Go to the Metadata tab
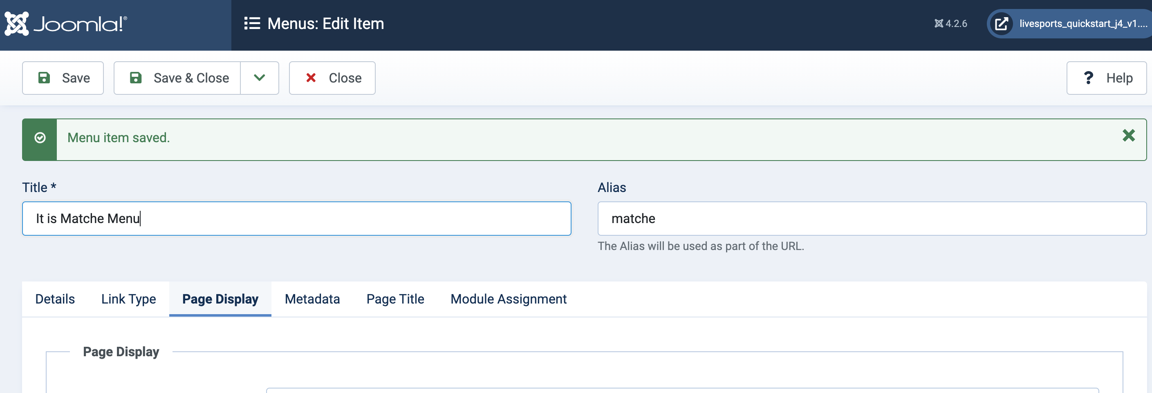 [x=312, y=299]
